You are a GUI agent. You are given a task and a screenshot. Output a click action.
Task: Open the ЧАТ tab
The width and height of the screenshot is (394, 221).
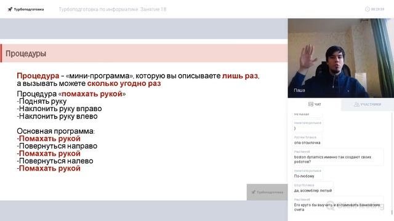pos(315,104)
